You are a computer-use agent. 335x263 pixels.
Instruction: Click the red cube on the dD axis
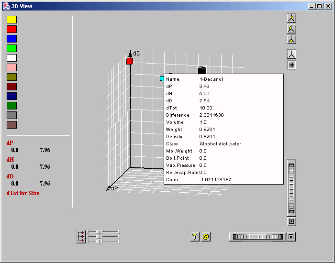pyautogui.click(x=130, y=61)
